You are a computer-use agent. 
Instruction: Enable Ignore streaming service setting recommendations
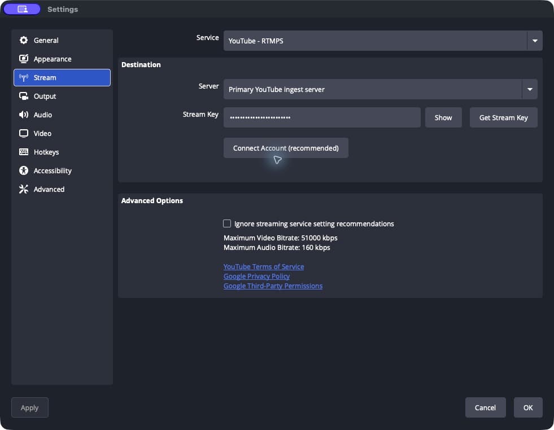click(227, 223)
